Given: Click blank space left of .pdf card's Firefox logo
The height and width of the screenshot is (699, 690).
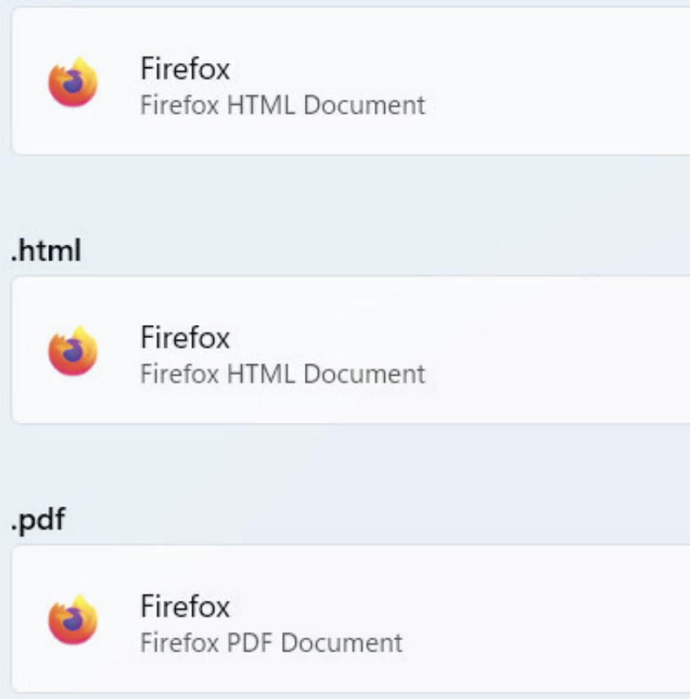Looking at the screenshot, I should [x=28, y=620].
